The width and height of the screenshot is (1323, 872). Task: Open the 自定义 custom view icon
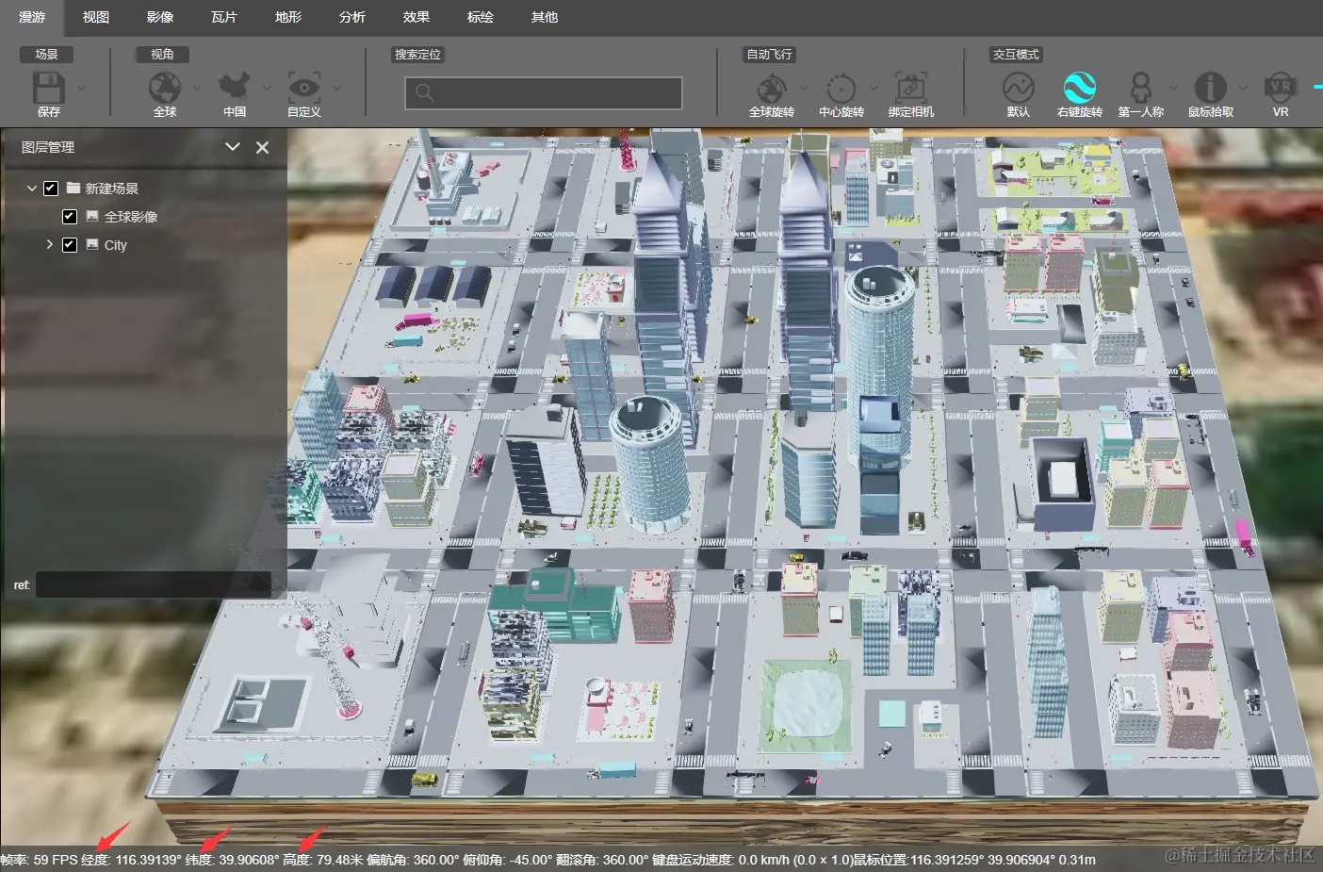(304, 88)
